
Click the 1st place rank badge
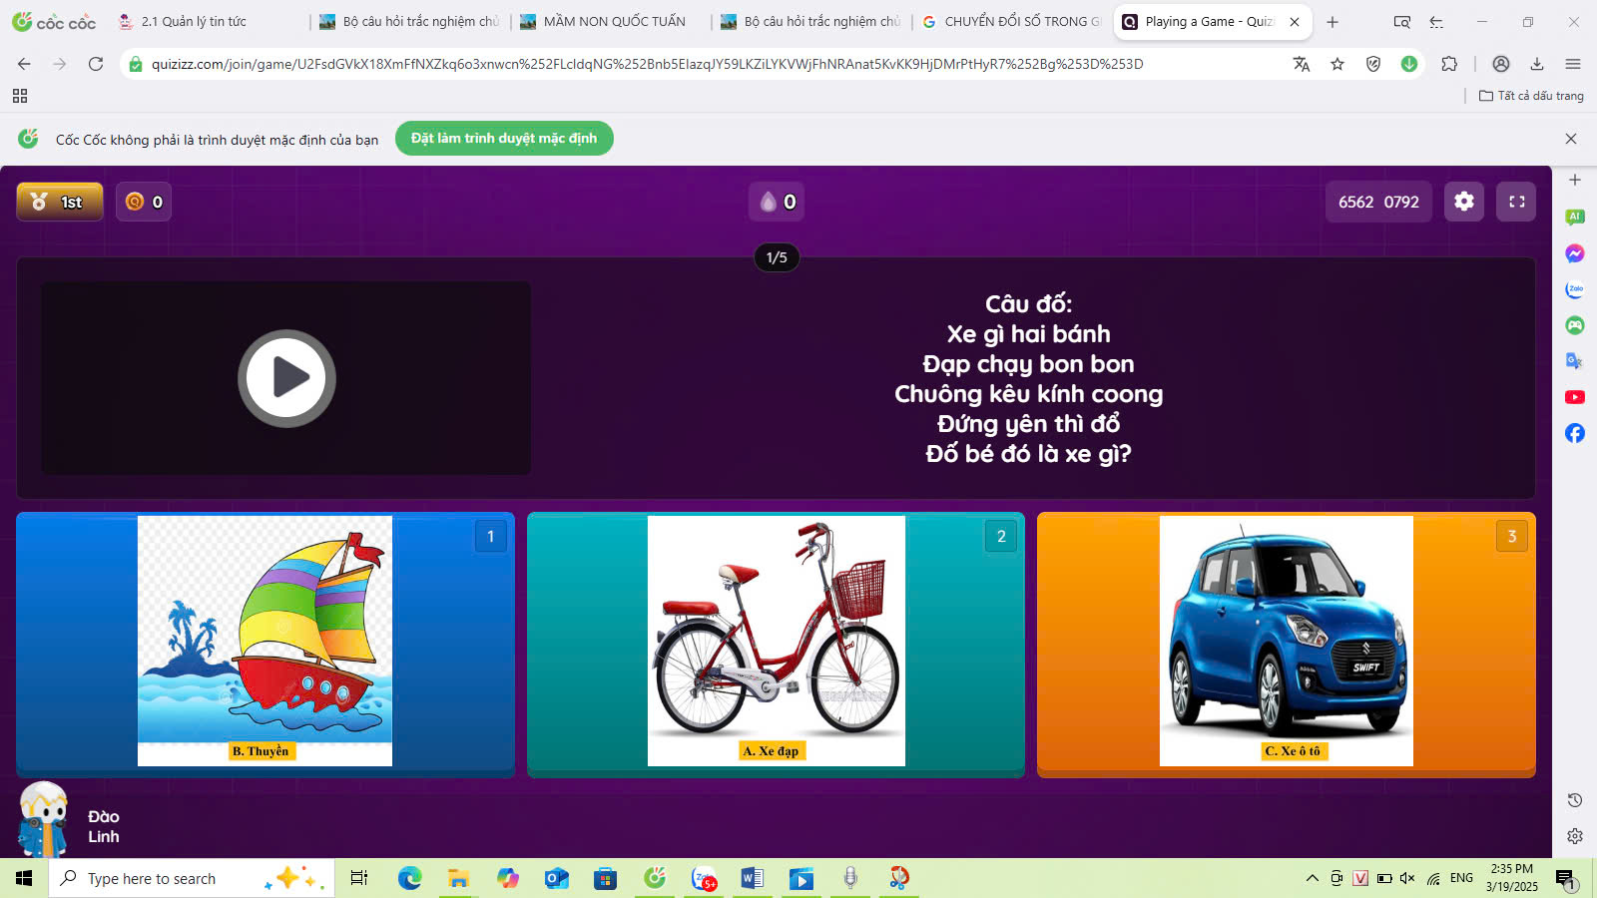point(60,202)
